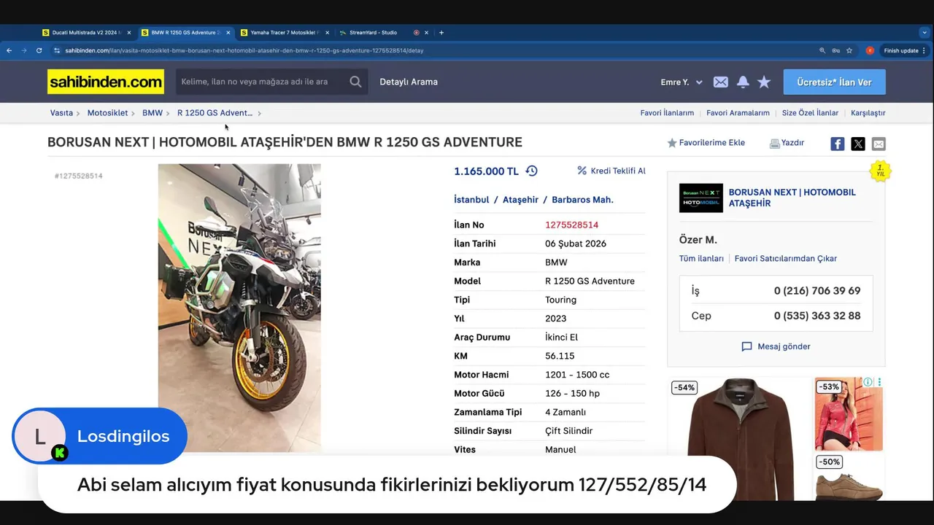
Task: Expand breadcrumb arrow after R 1250 GS Advent...
Action: click(x=259, y=113)
